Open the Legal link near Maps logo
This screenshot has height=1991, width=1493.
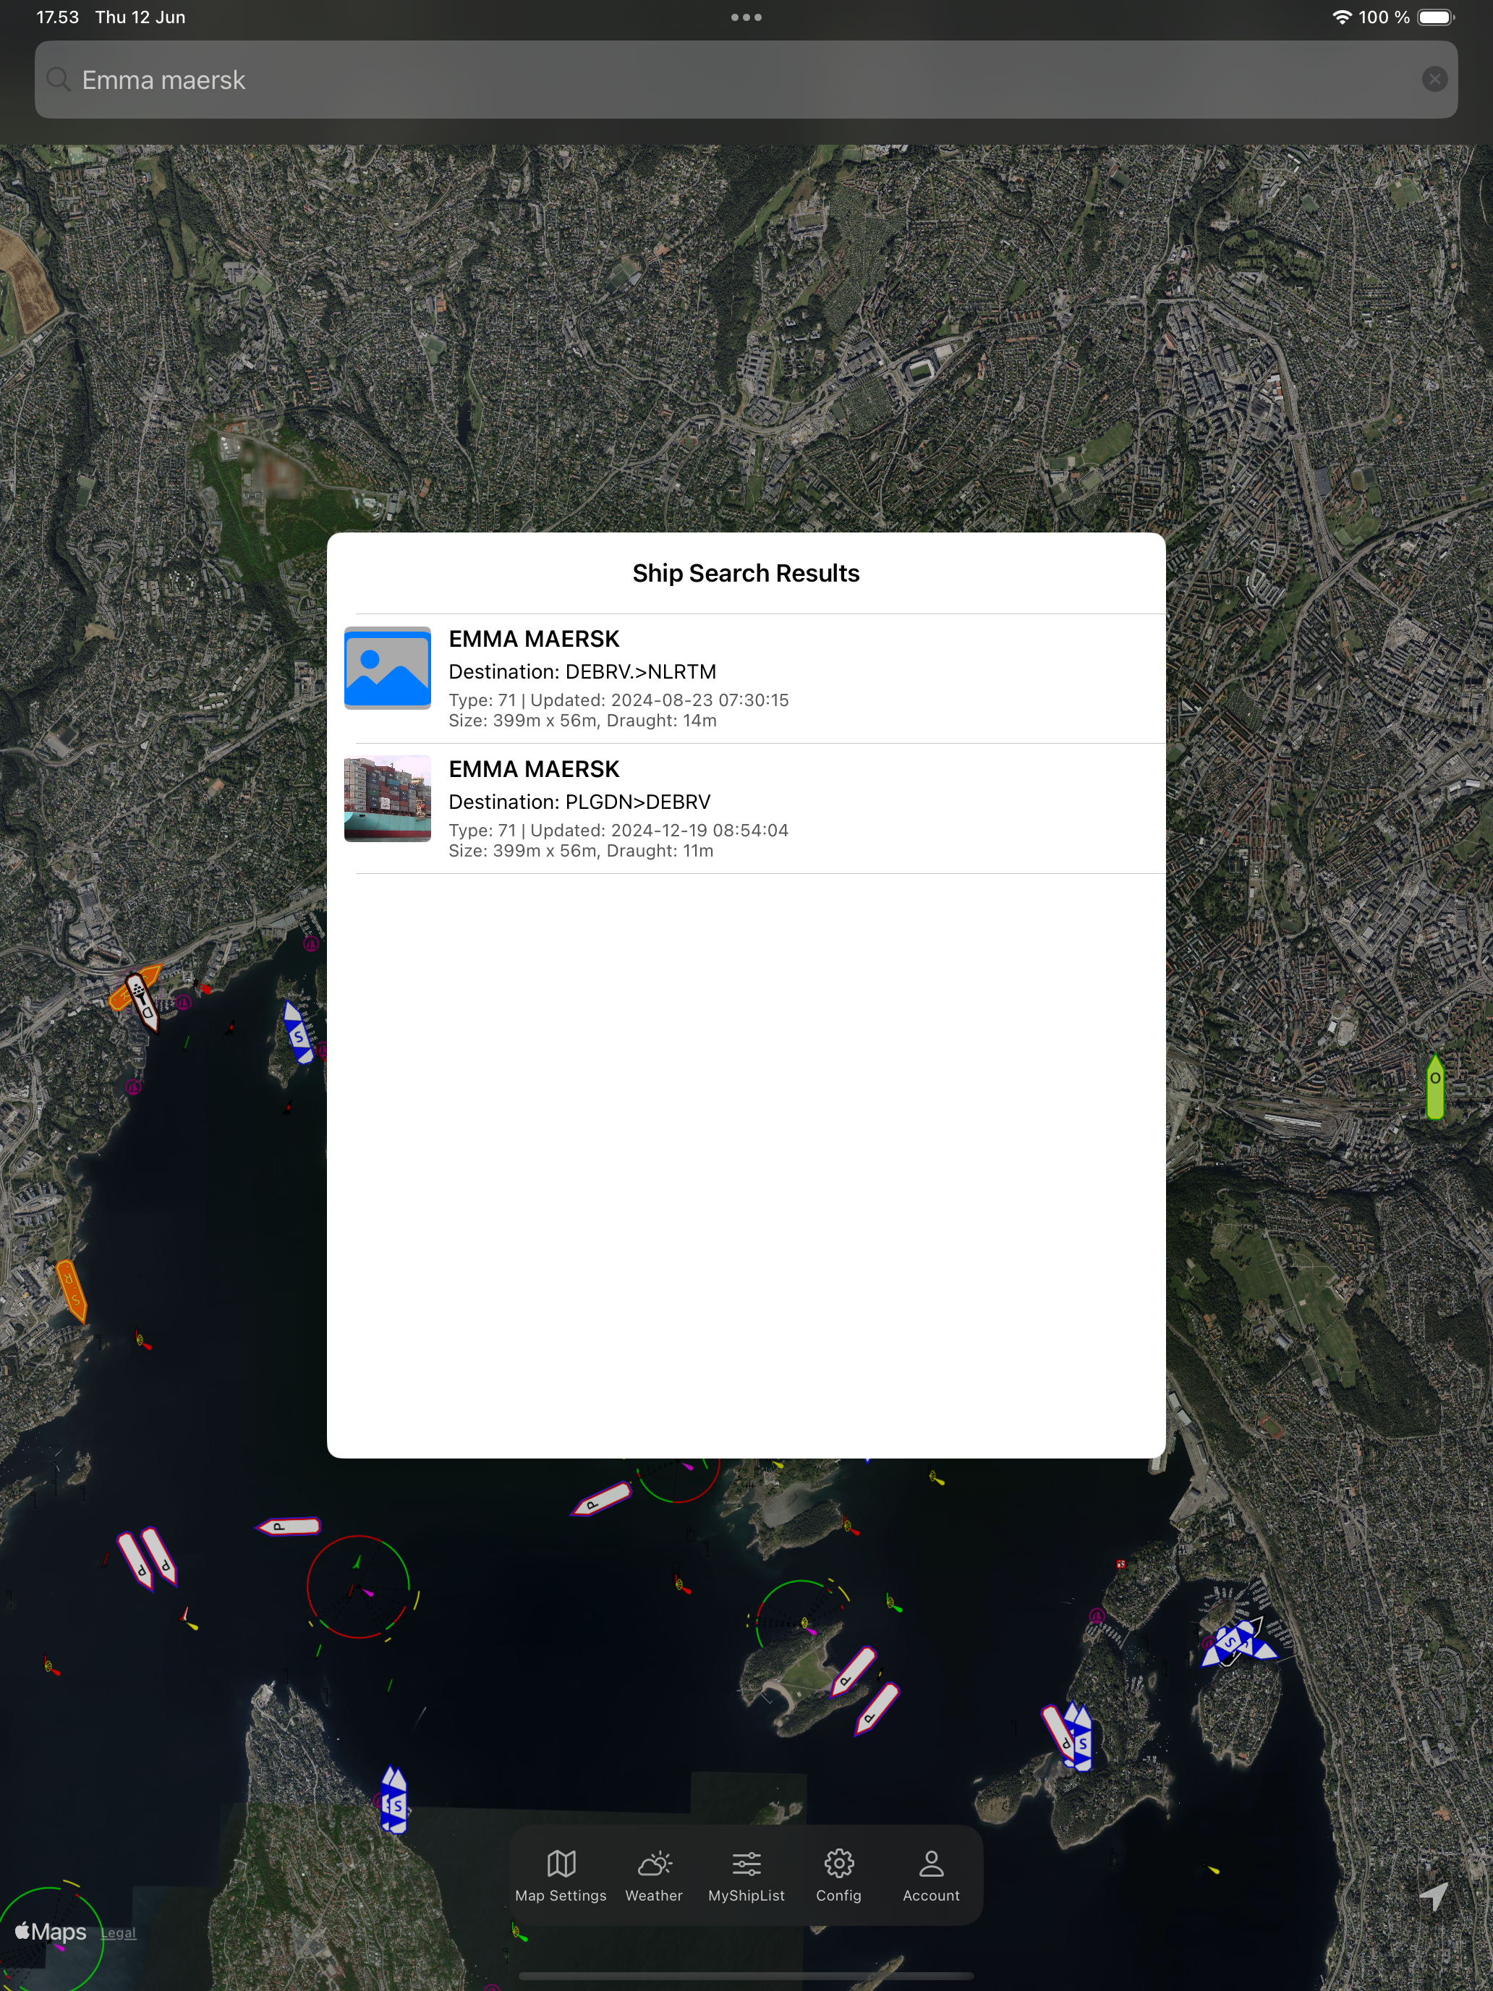(x=119, y=1932)
